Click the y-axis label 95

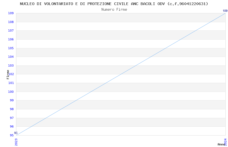coord(12,135)
